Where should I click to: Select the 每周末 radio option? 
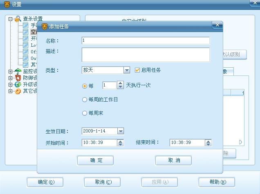click(85, 113)
